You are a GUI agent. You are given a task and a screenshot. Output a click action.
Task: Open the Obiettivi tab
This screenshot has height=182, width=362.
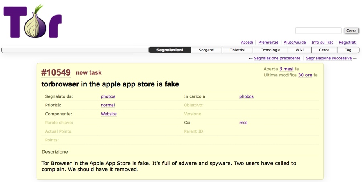[237, 50]
